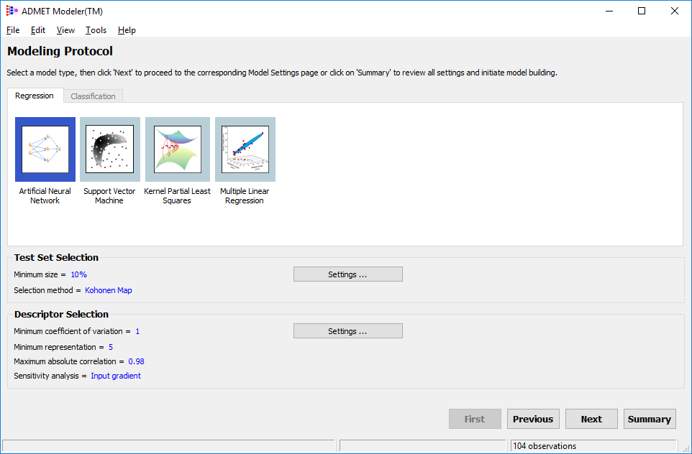
Task: Close the ADMET Modeler window
Action: click(674, 11)
